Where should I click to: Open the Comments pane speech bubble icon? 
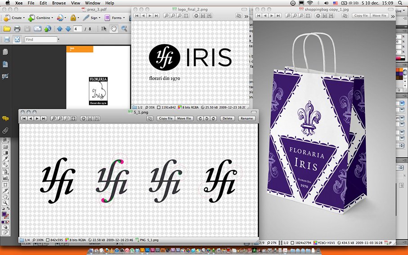pos(5,118)
